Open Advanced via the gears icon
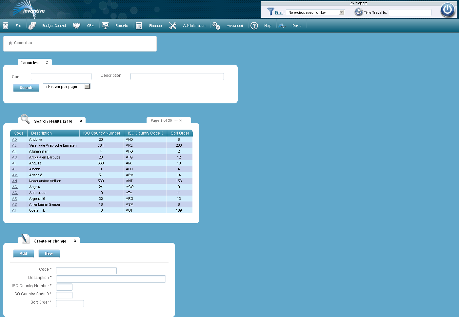 [x=216, y=25]
